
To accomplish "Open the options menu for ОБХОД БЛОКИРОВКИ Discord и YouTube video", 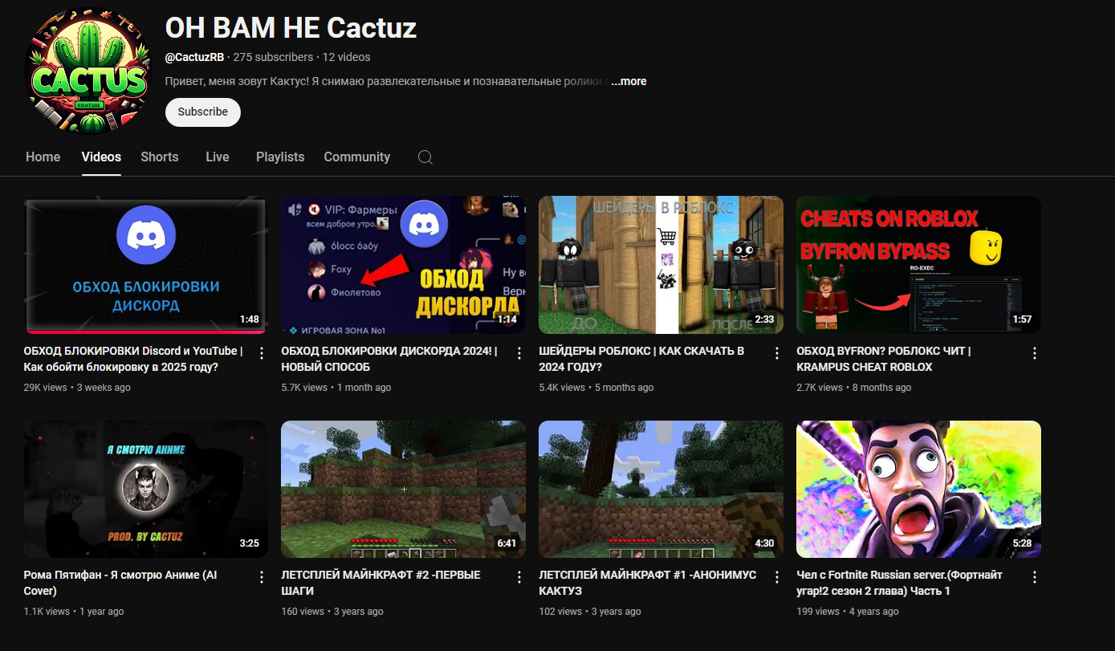I will pyautogui.click(x=261, y=353).
